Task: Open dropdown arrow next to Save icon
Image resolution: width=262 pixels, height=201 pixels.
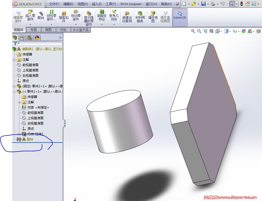Action: coord(208,4)
